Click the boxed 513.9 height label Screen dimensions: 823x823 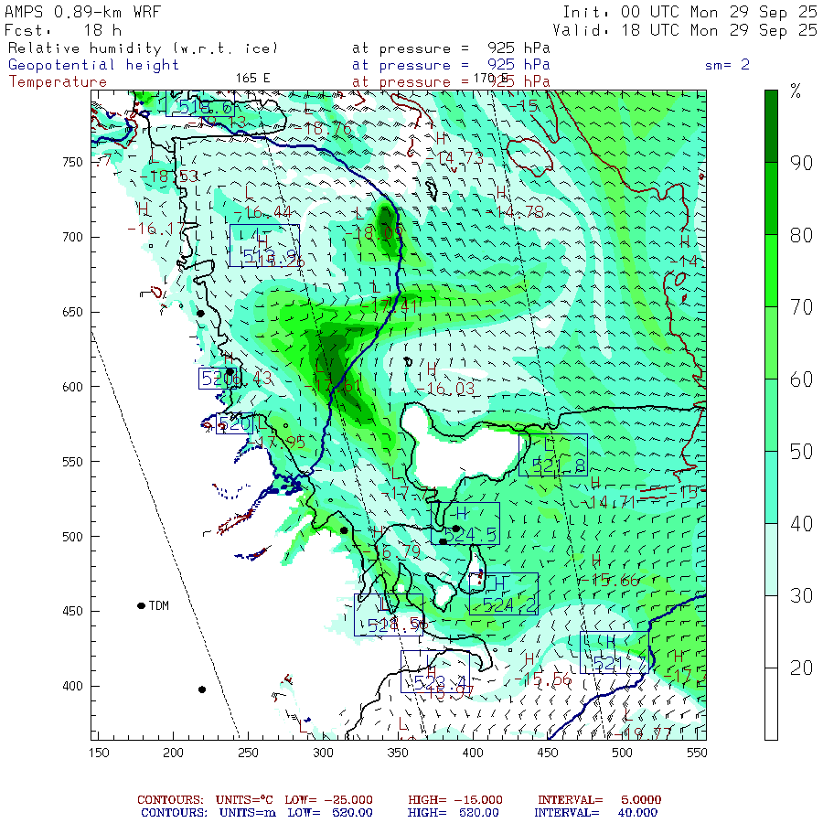pyautogui.click(x=264, y=246)
